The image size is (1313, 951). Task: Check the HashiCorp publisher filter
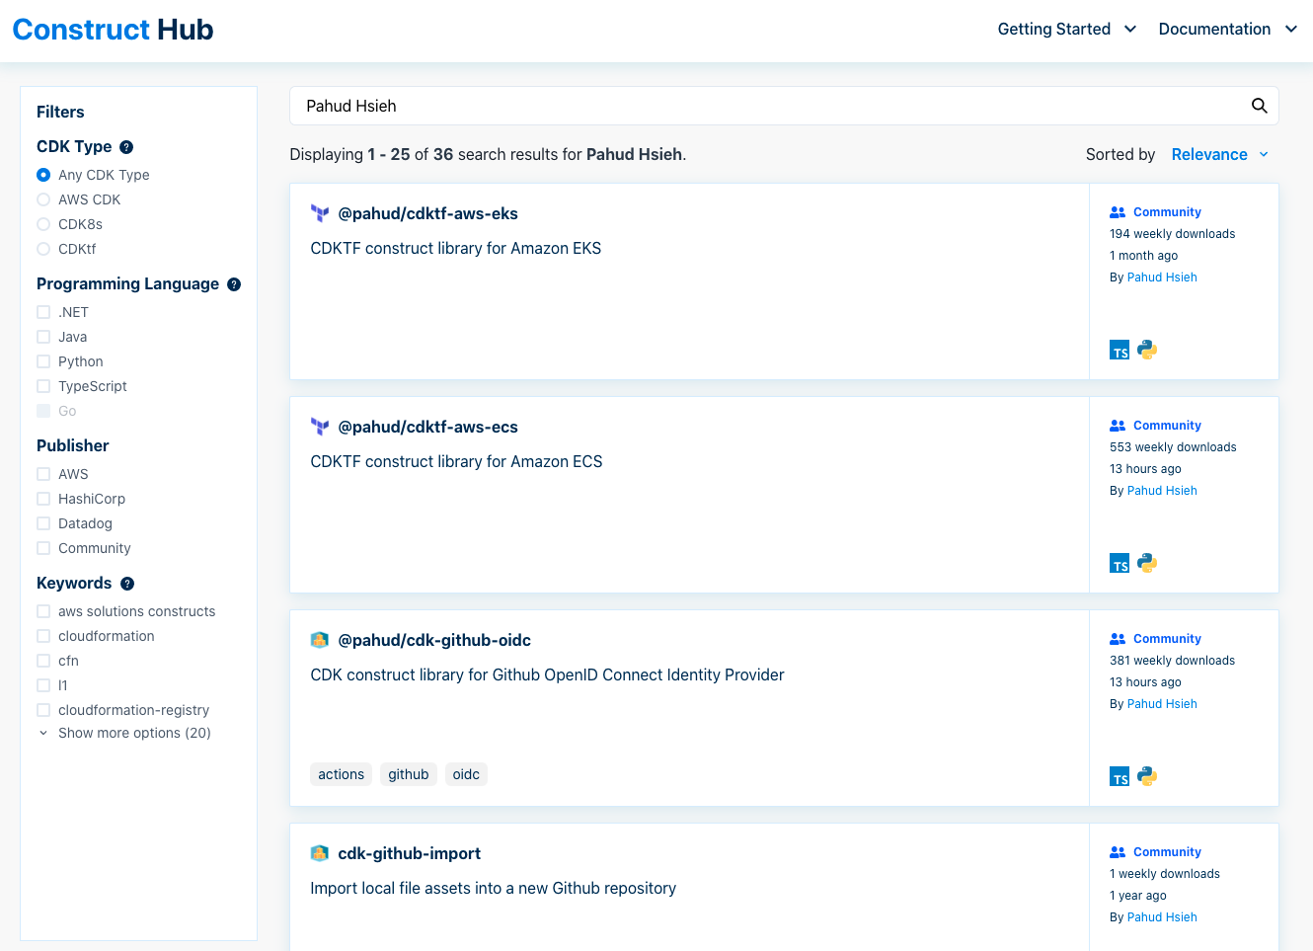(42, 499)
